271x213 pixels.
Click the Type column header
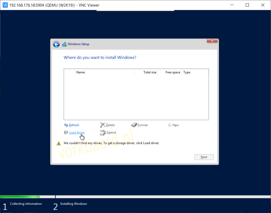coord(195,72)
